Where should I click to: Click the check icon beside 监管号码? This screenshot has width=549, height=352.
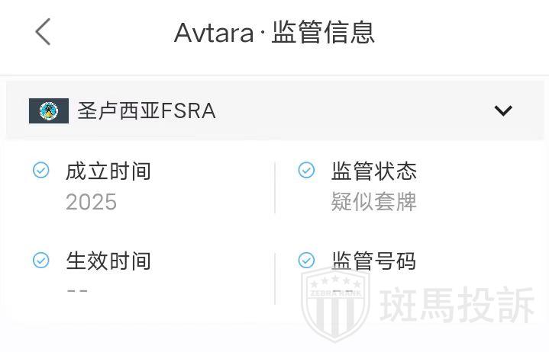[x=306, y=261]
